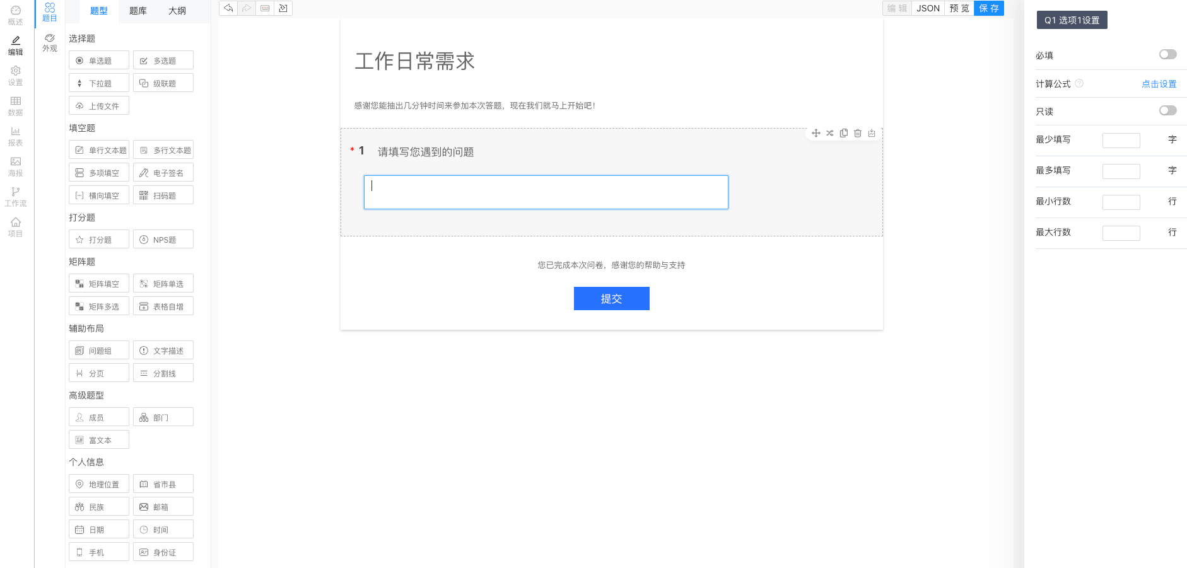Insert an 电子签名 field

(x=163, y=172)
